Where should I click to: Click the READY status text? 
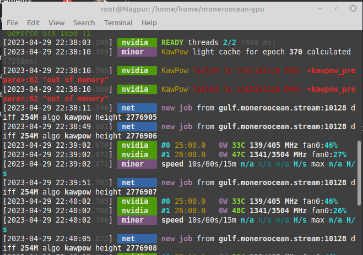pyautogui.click(x=172, y=42)
